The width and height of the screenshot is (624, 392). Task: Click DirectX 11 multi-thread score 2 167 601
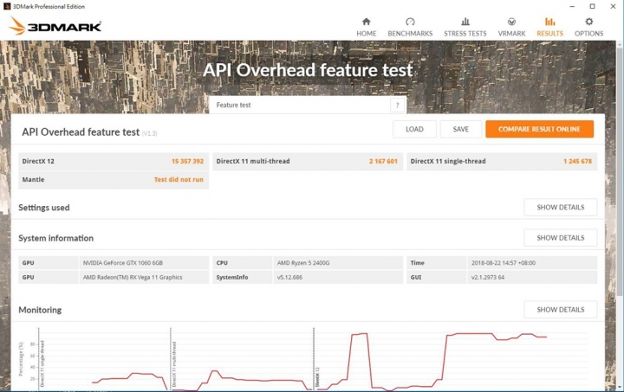(x=383, y=161)
